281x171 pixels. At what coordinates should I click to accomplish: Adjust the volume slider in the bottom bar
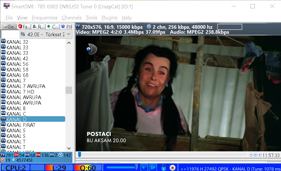pos(122,168)
